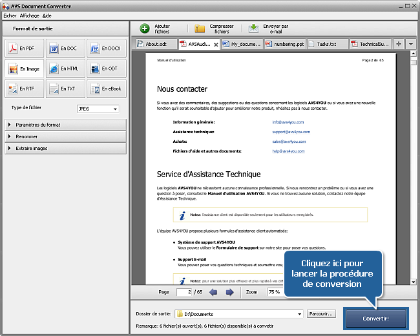Switch to the Tasks.txt tab
Viewport: 420px width, 336px height.
coord(328,44)
